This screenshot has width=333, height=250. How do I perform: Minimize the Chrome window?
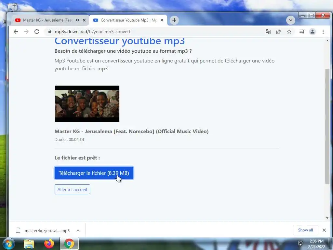tap(303, 16)
